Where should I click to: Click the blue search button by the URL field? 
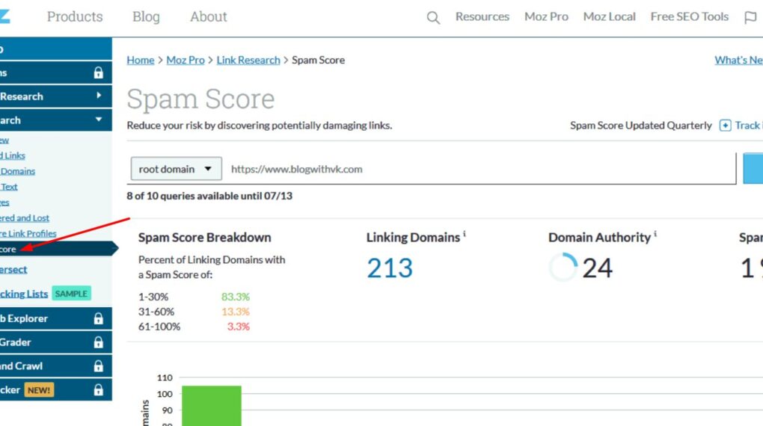tap(753, 168)
